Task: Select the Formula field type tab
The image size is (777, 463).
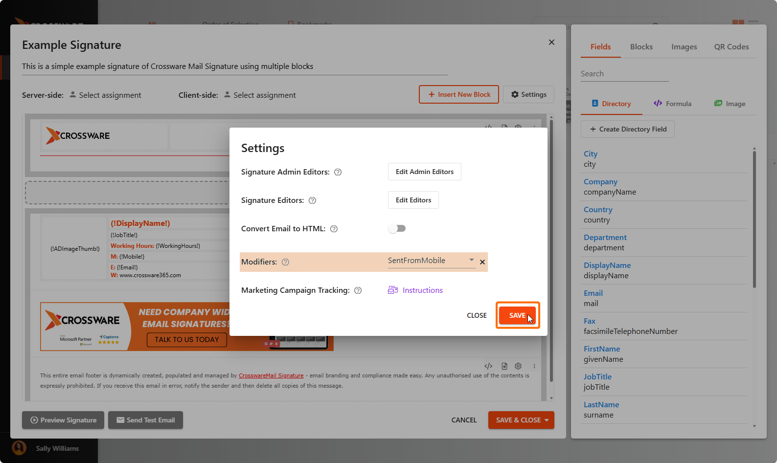Action: point(672,104)
